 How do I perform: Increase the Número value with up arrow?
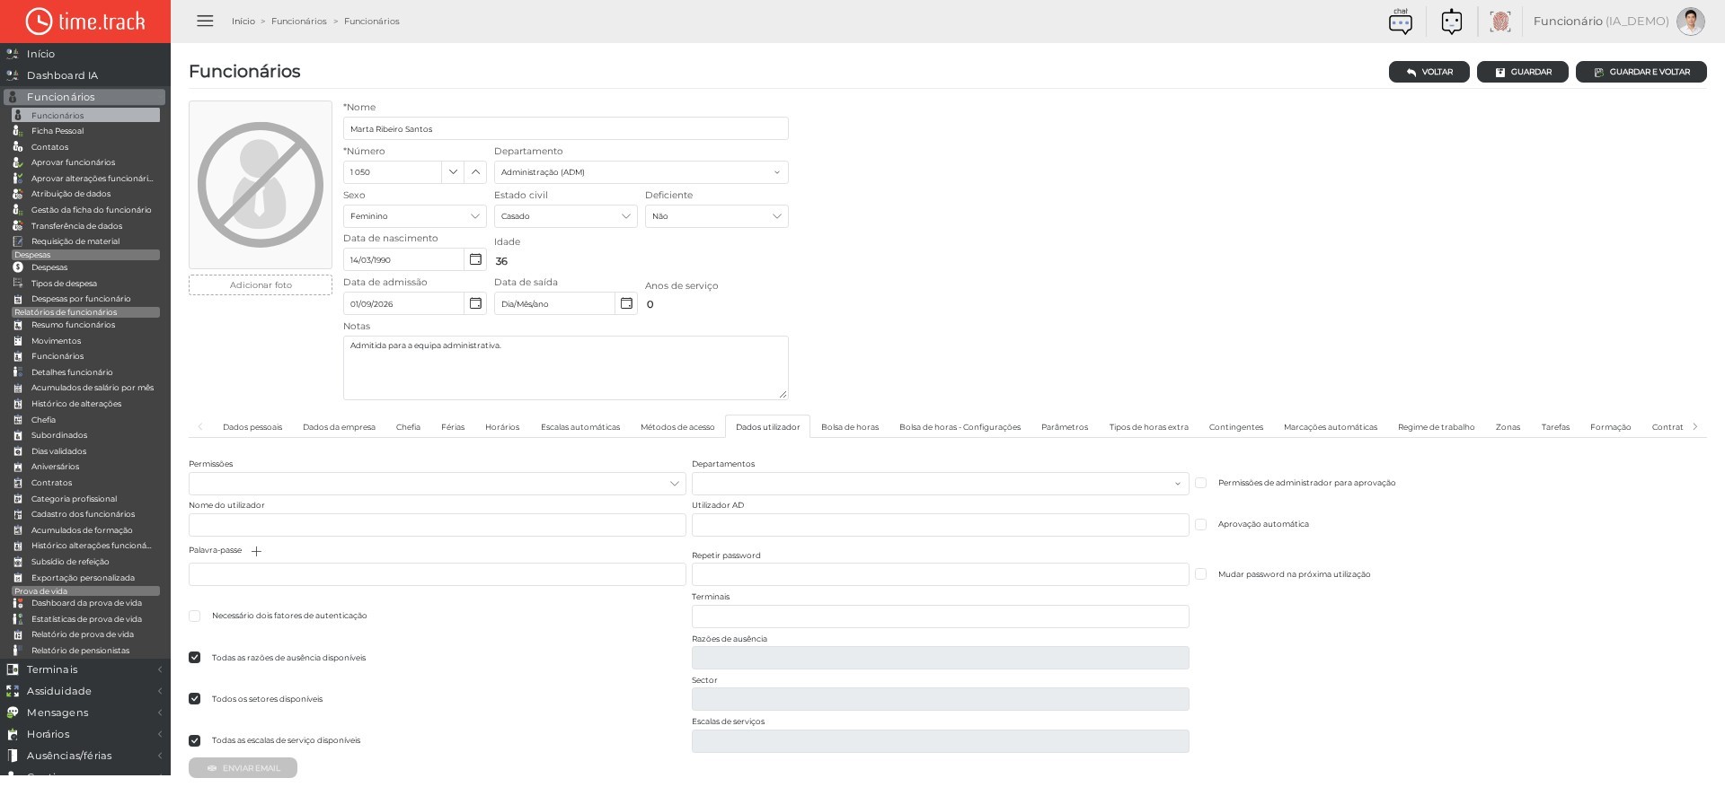pos(475,172)
